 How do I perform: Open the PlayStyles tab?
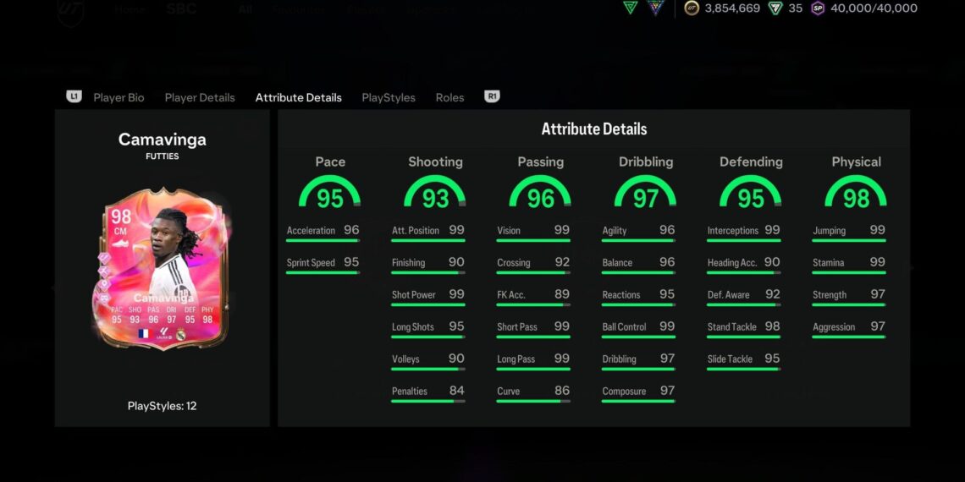point(389,97)
